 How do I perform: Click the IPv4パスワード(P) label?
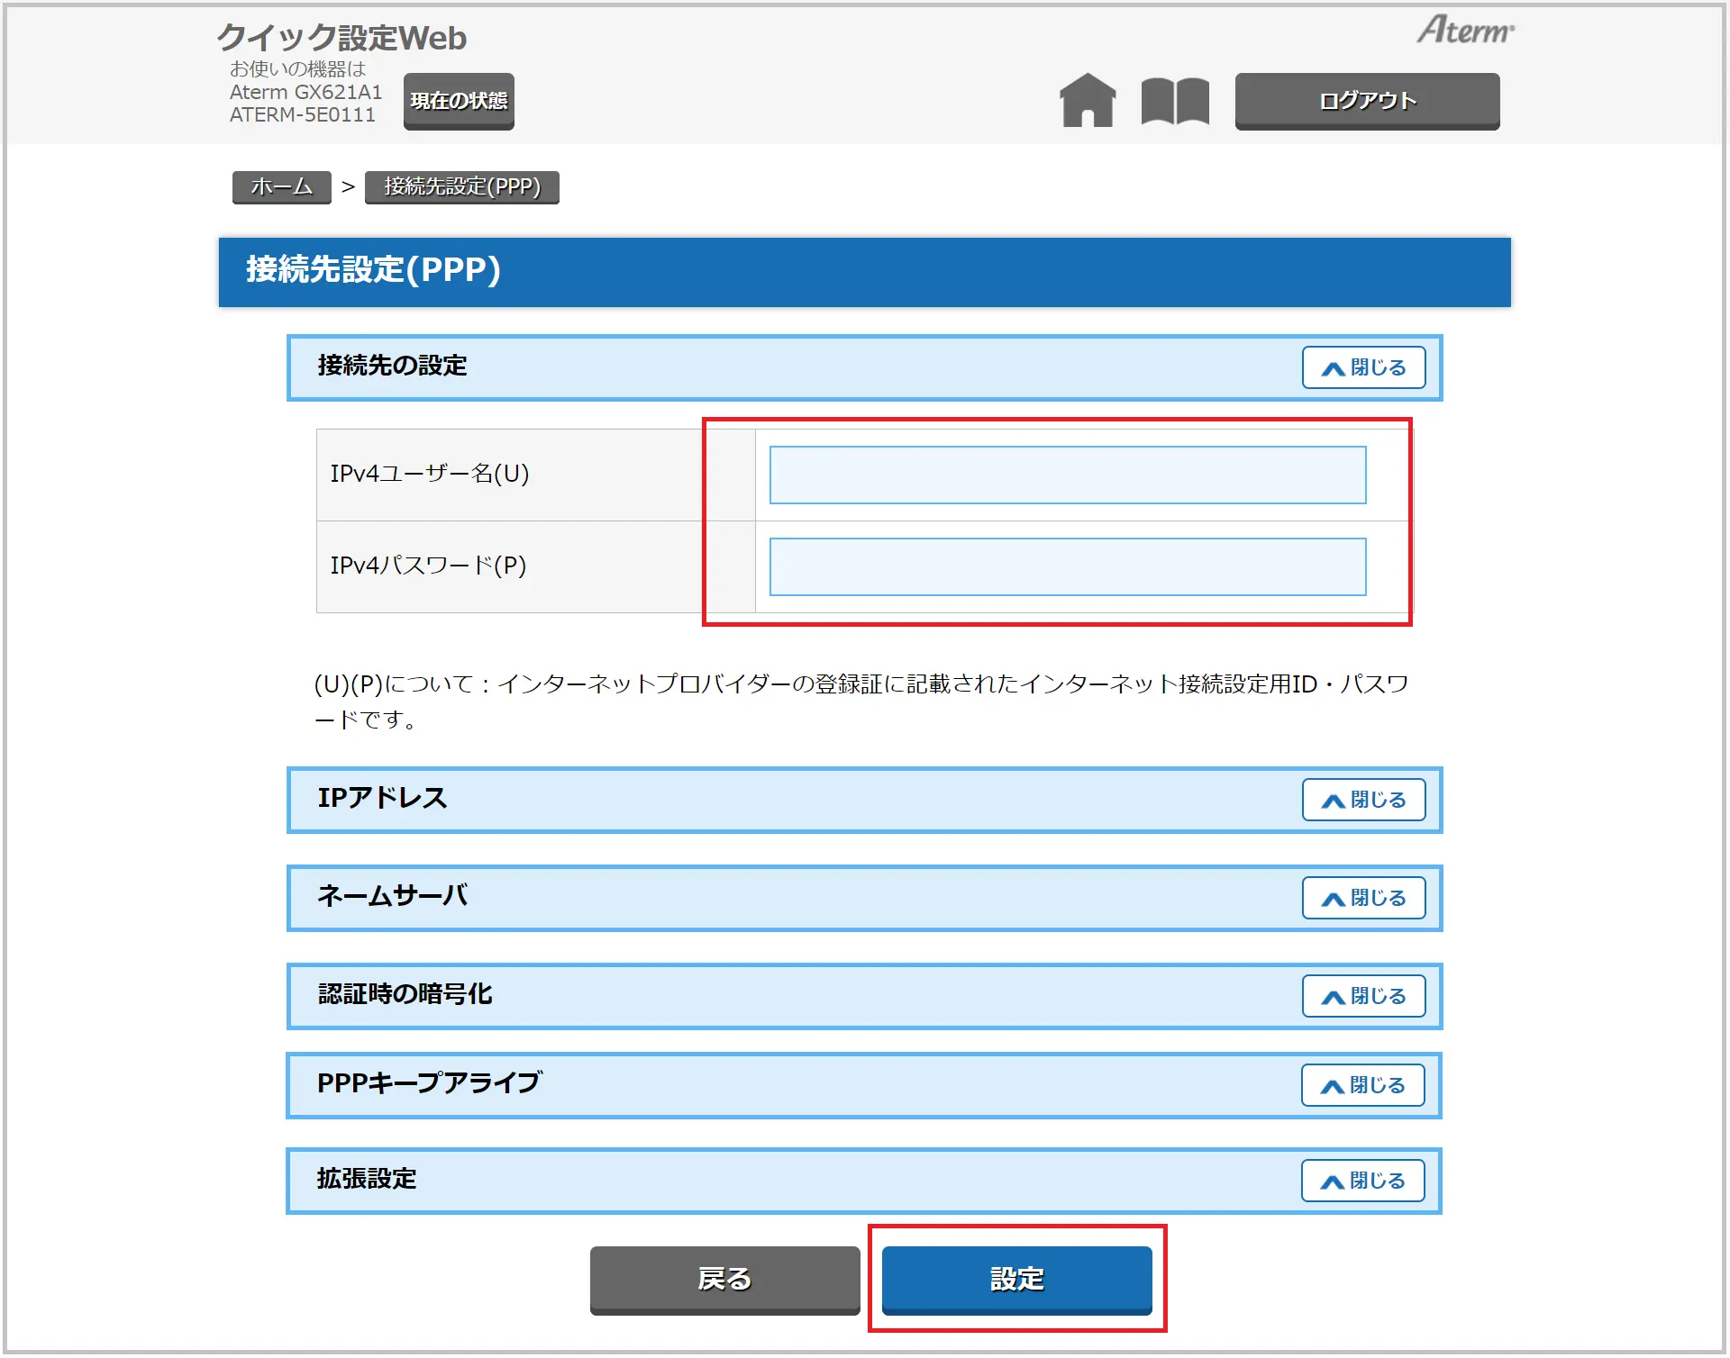(x=428, y=566)
